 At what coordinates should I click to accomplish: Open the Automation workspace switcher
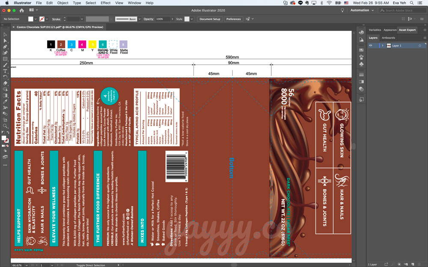pyautogui.click(x=362, y=10)
